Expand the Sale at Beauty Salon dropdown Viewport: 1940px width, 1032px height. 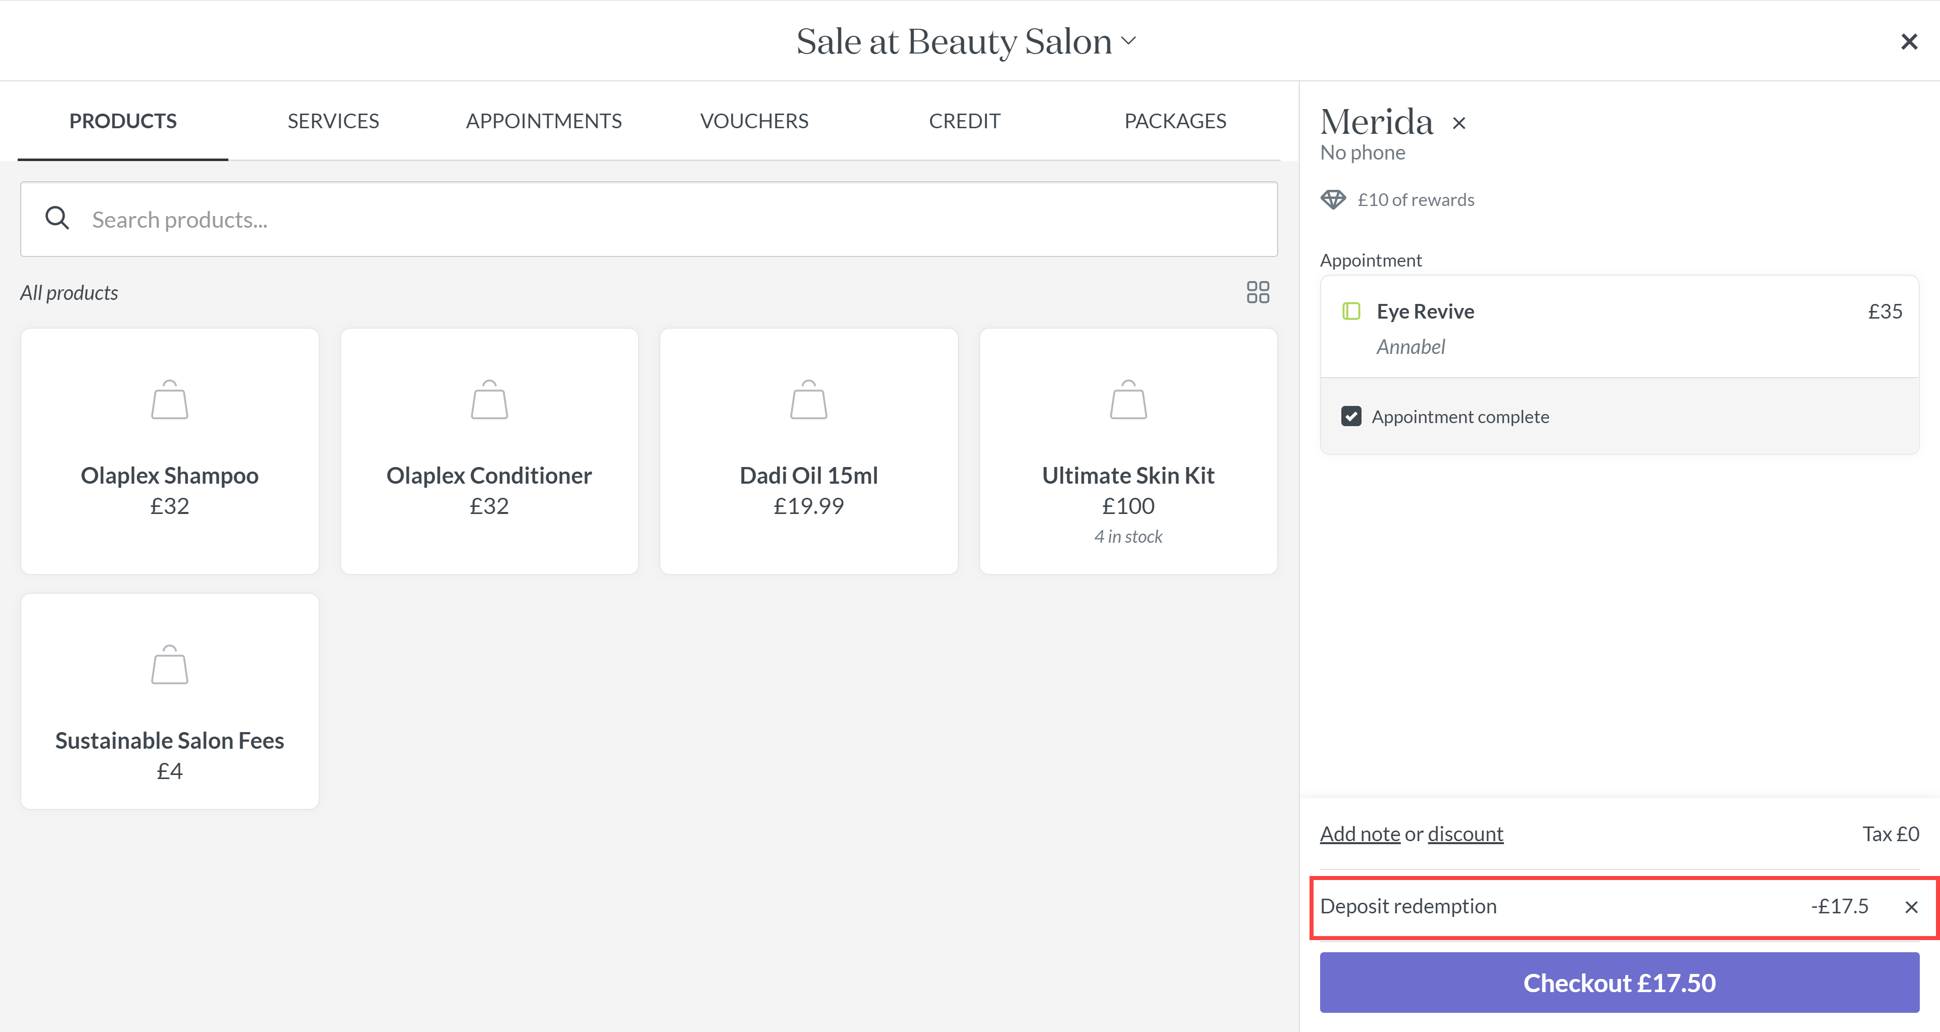(x=1128, y=41)
